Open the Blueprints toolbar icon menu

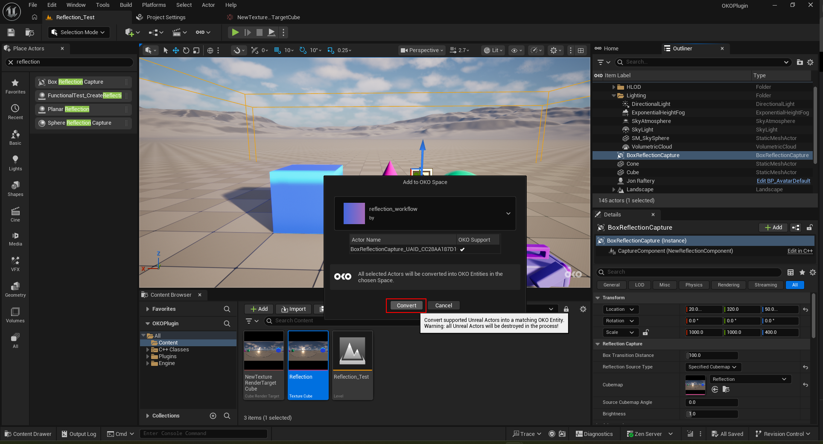pos(156,32)
